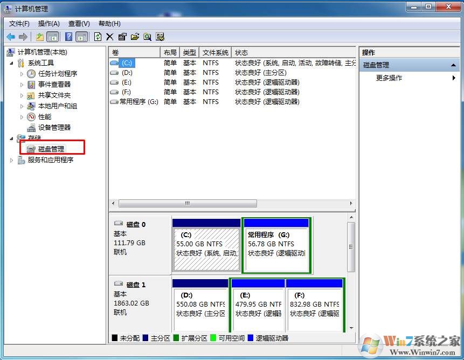Click the System Tools wrench icon
The width and height of the screenshot is (464, 360).
[x=20, y=63]
